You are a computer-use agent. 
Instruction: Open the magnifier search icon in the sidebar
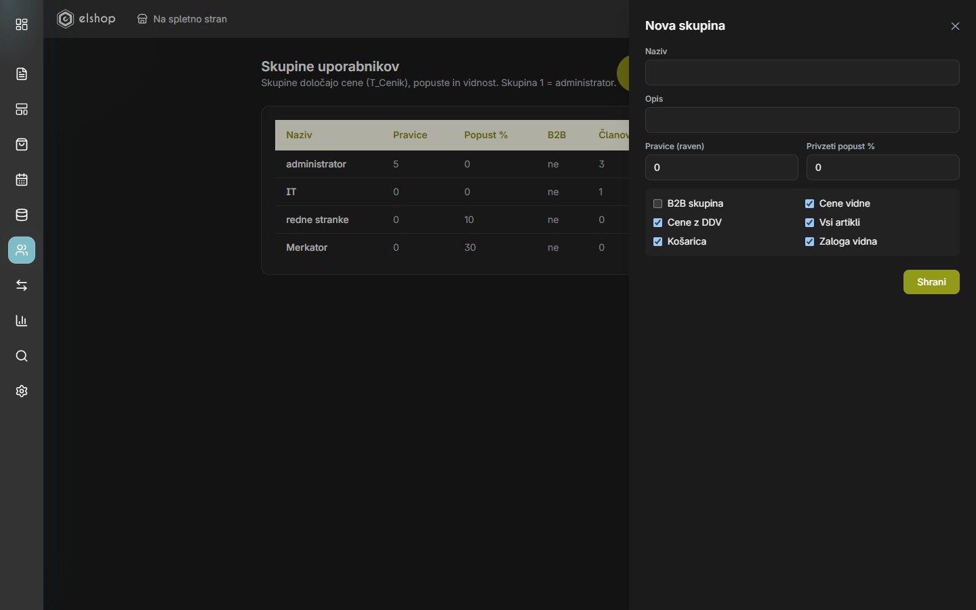22,356
